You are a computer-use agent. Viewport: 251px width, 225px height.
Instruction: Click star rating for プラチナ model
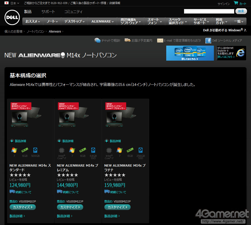coord(115,175)
